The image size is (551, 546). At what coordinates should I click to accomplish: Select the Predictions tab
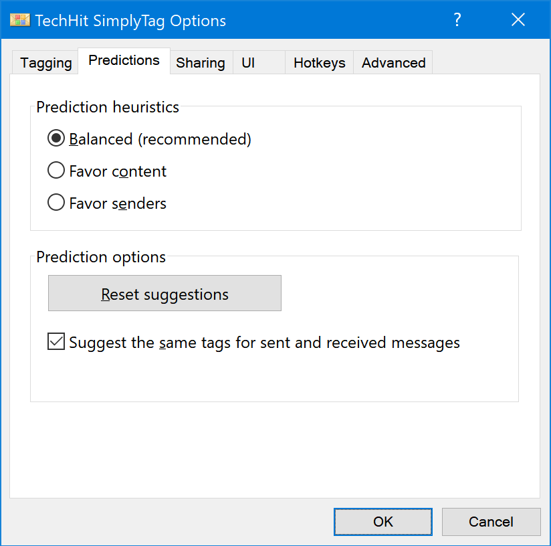click(x=124, y=60)
